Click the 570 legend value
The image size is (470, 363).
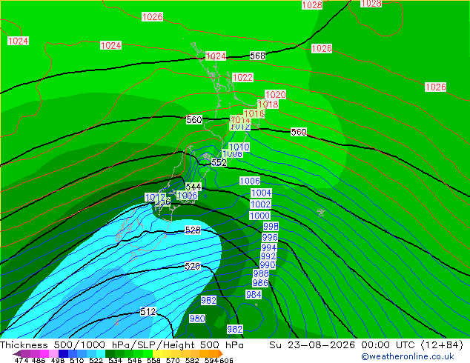tap(172, 360)
